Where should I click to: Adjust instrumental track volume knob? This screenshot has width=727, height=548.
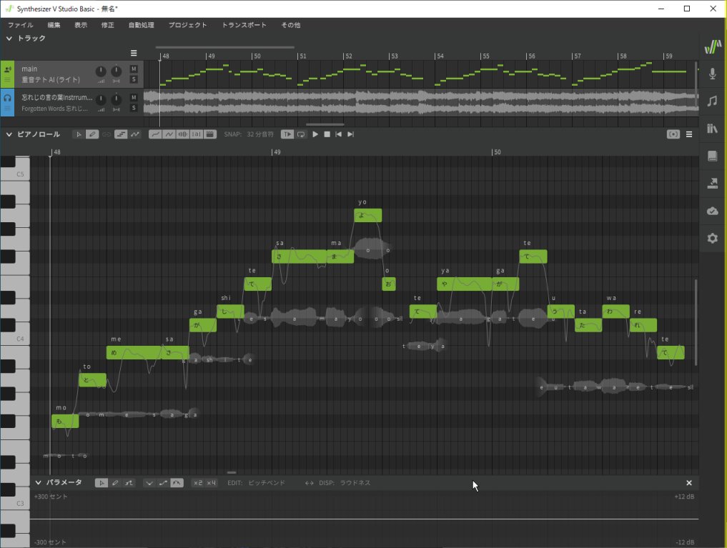pyautogui.click(x=101, y=99)
